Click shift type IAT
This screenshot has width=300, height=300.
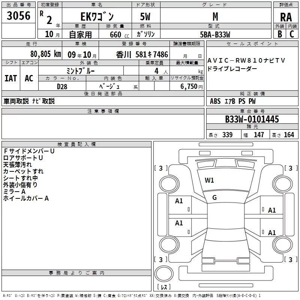pos(11,78)
